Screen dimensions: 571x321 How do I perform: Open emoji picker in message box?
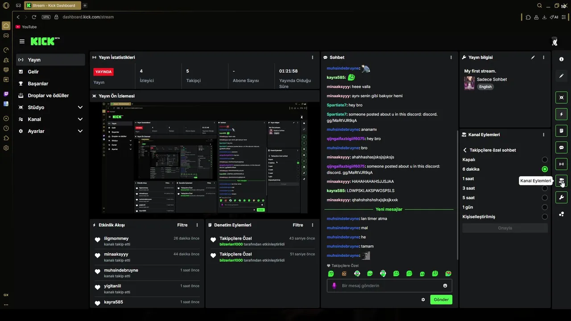[x=445, y=286]
